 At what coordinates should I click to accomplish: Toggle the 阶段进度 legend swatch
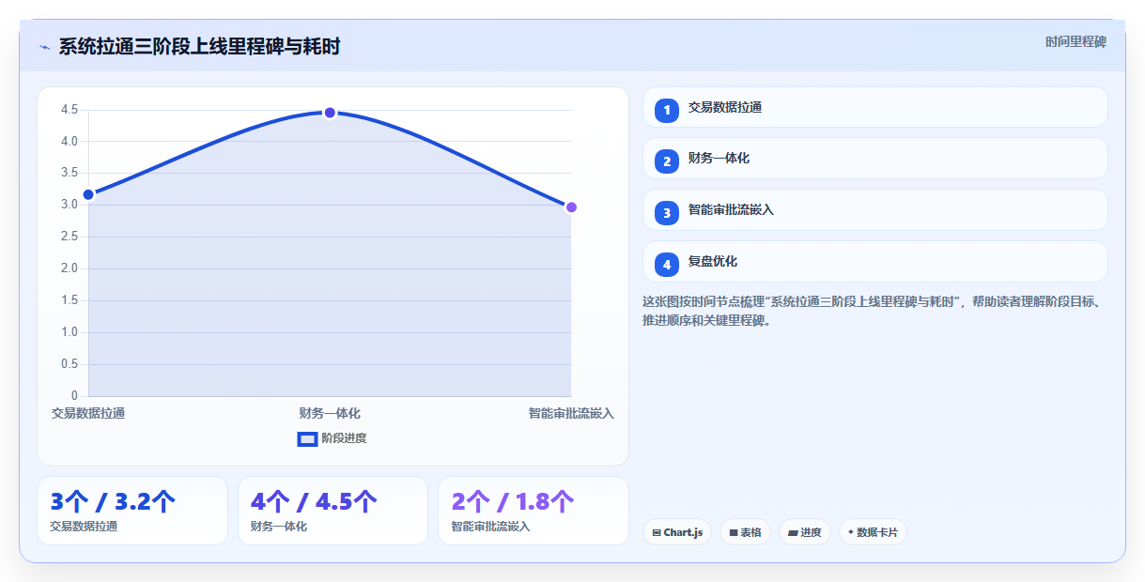coord(307,438)
